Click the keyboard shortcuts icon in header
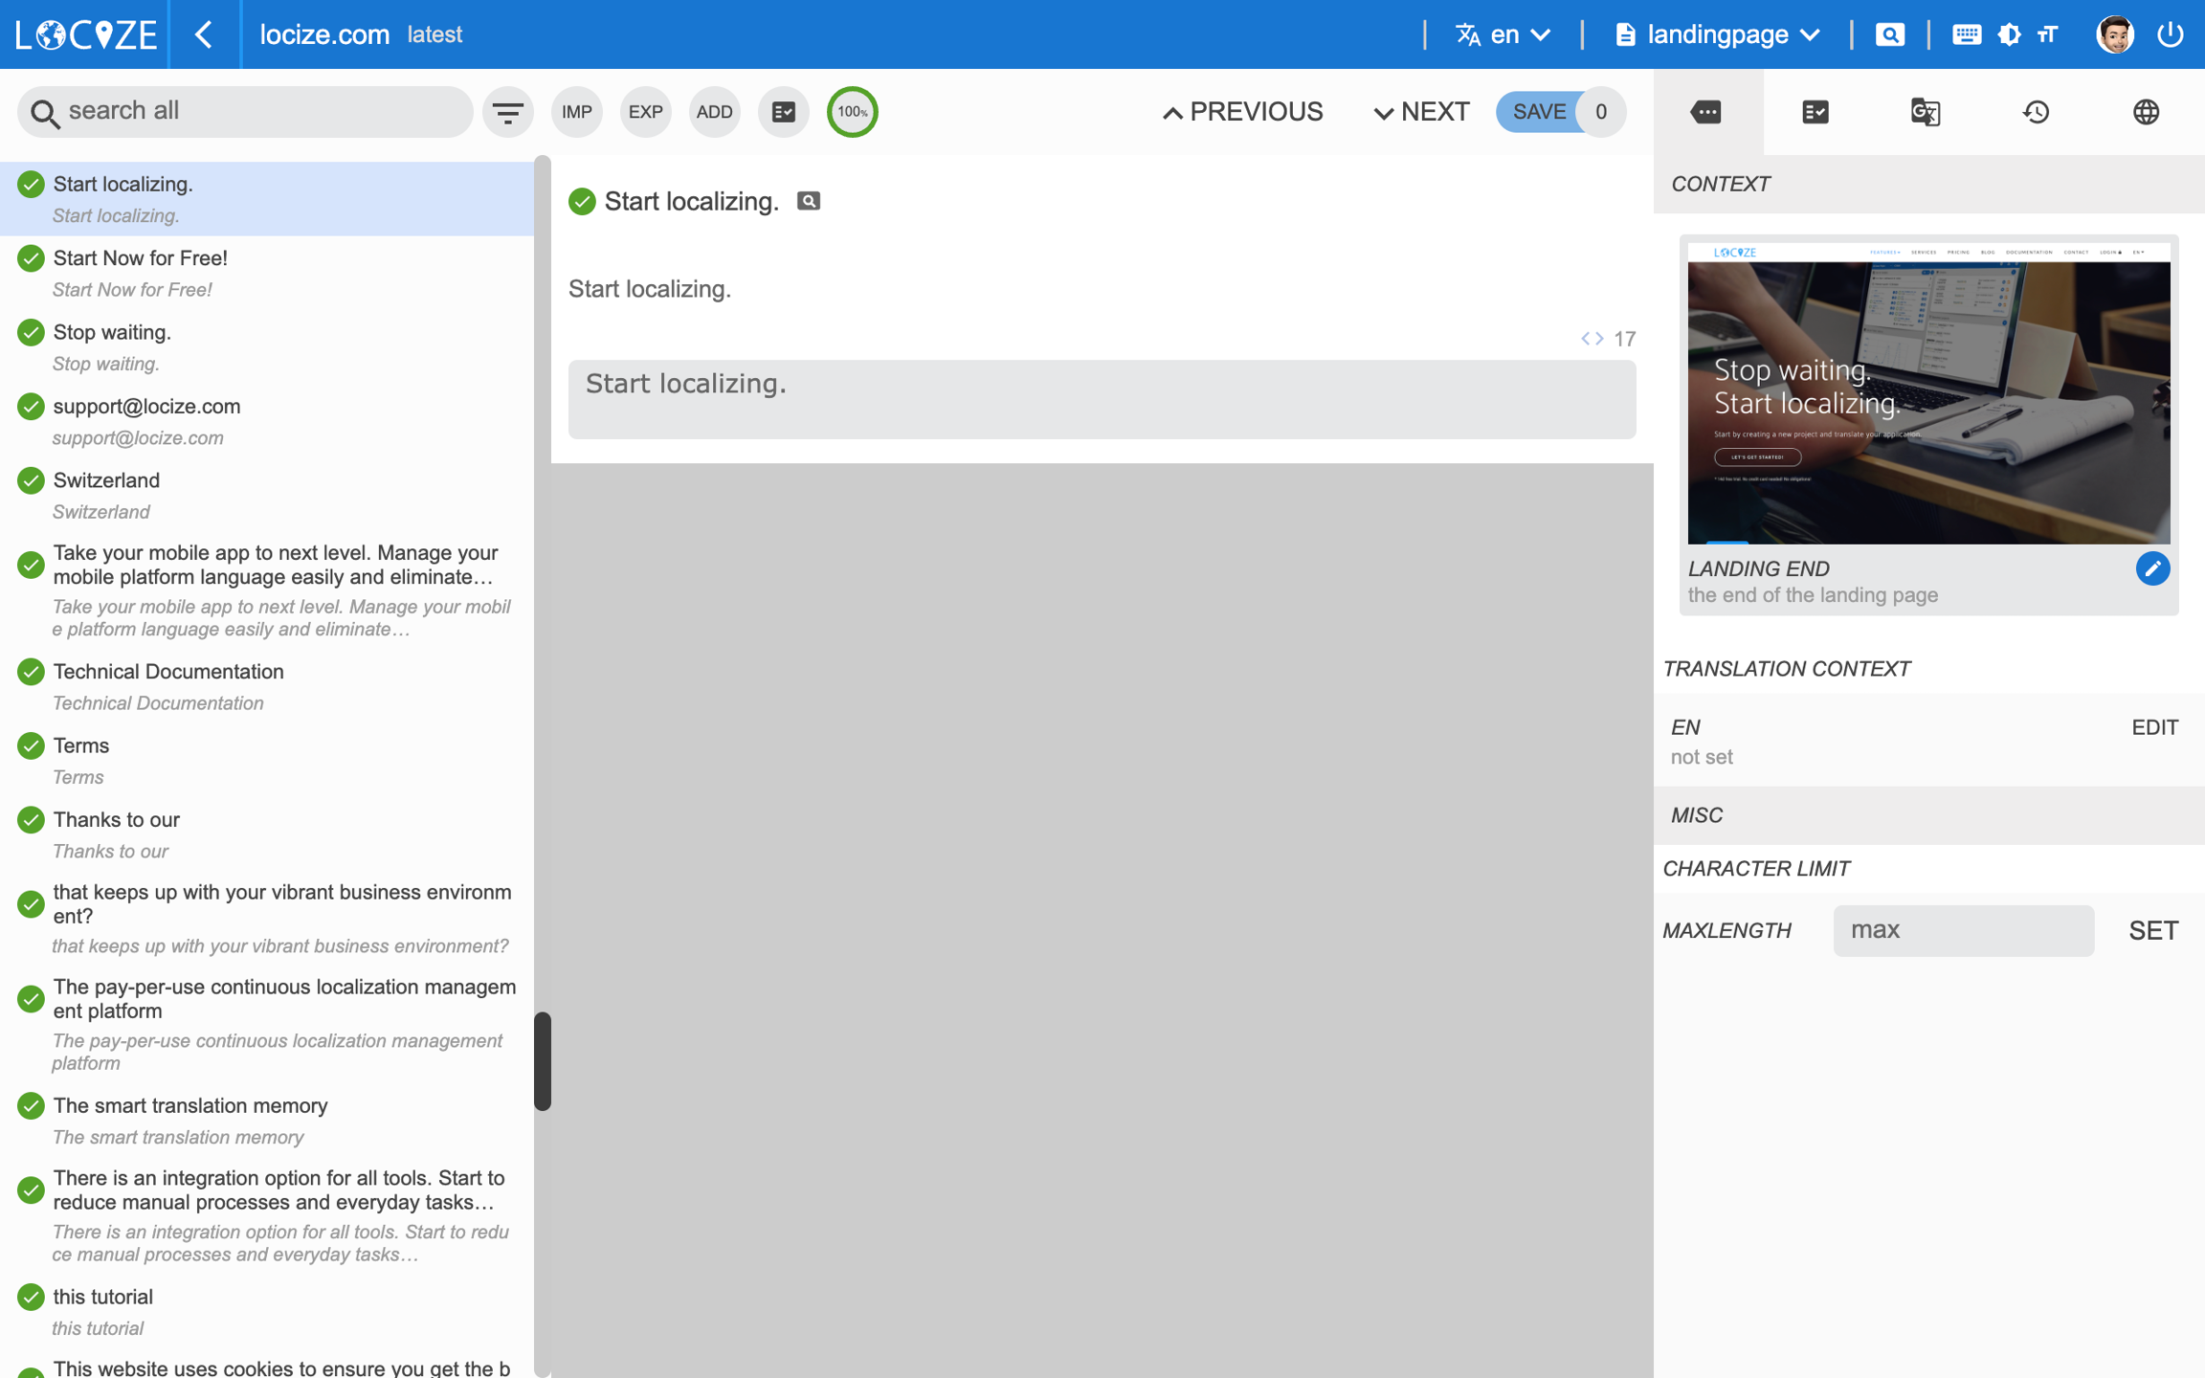The image size is (2205, 1378). [1966, 34]
